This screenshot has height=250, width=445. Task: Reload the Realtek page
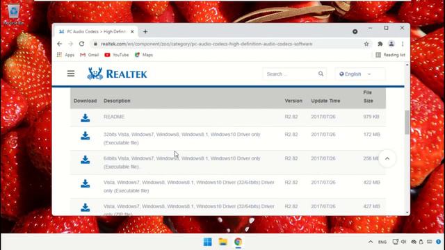click(x=82, y=44)
